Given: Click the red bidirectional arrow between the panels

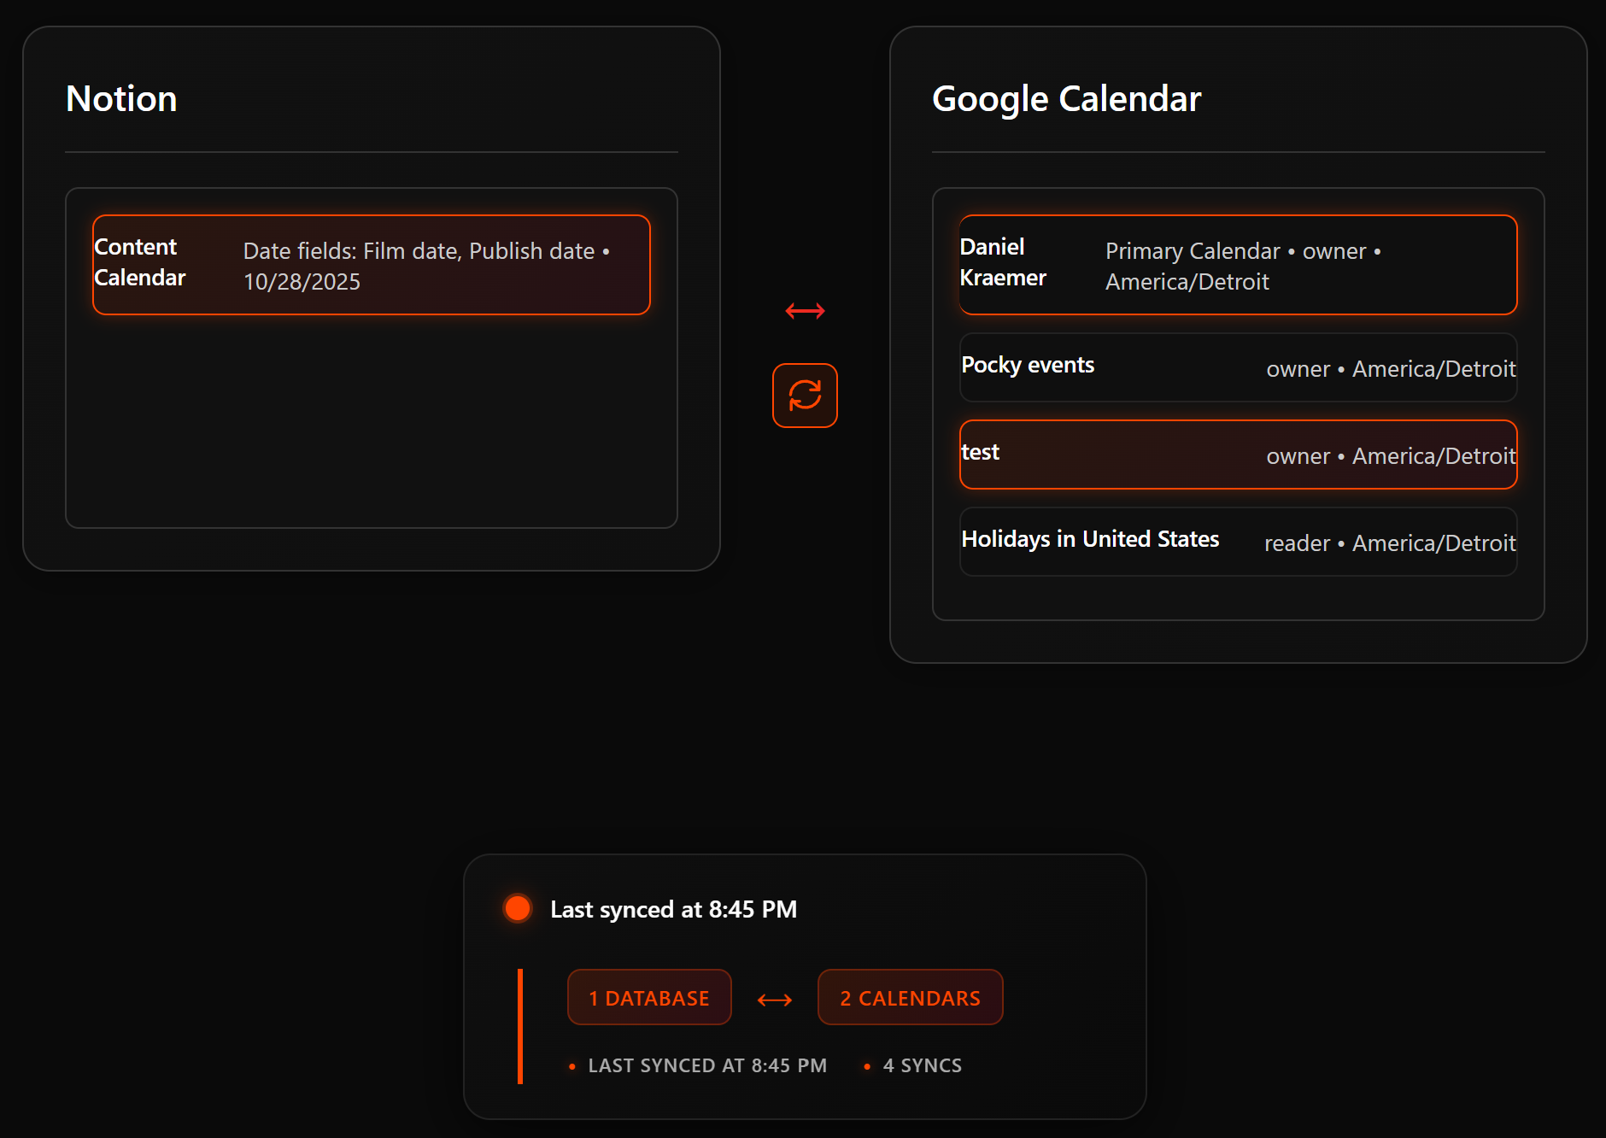Looking at the screenshot, I should (805, 311).
